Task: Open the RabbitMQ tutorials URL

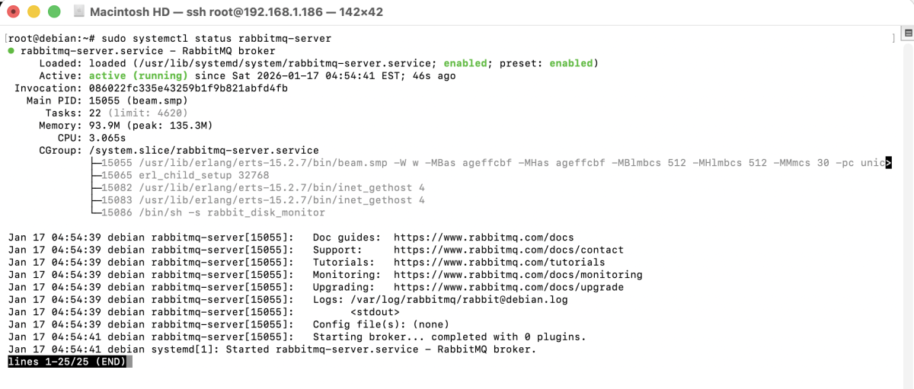Action: pyautogui.click(x=499, y=262)
